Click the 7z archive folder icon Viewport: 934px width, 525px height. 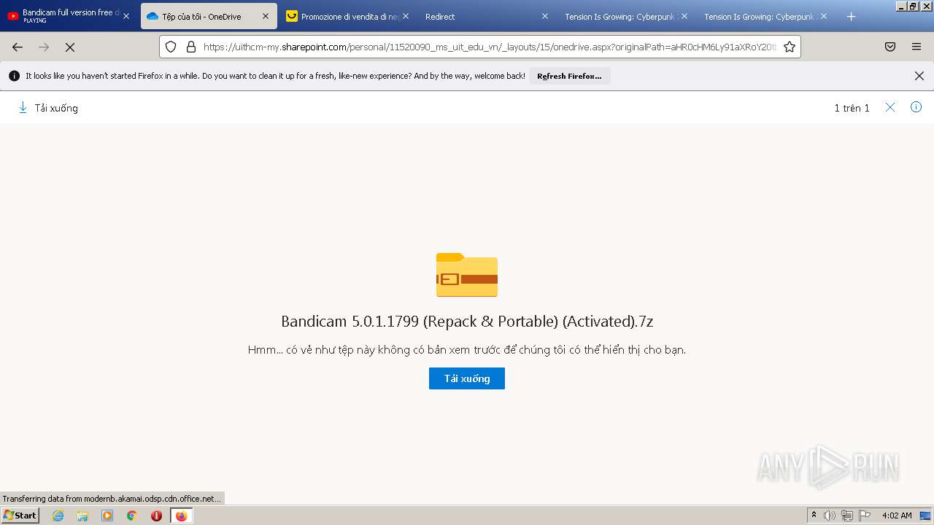coord(467,275)
